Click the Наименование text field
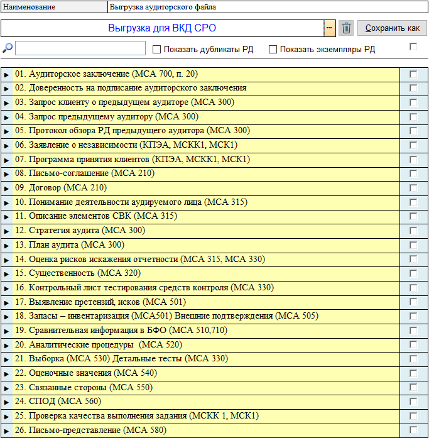Image resolution: width=429 pixels, height=438 pixels. [267, 8]
